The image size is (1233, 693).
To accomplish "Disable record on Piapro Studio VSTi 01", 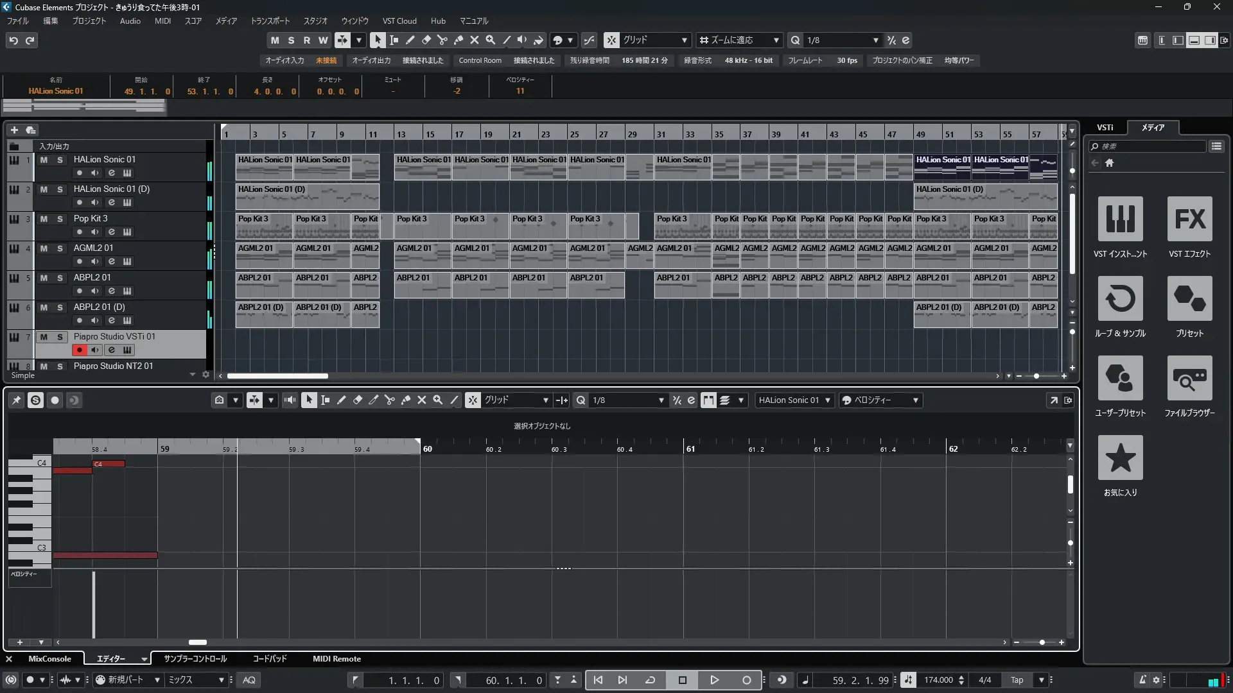I will click(79, 350).
